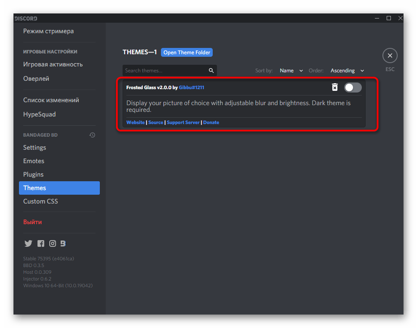Click the Stable 75395 version text

(x=48, y=259)
